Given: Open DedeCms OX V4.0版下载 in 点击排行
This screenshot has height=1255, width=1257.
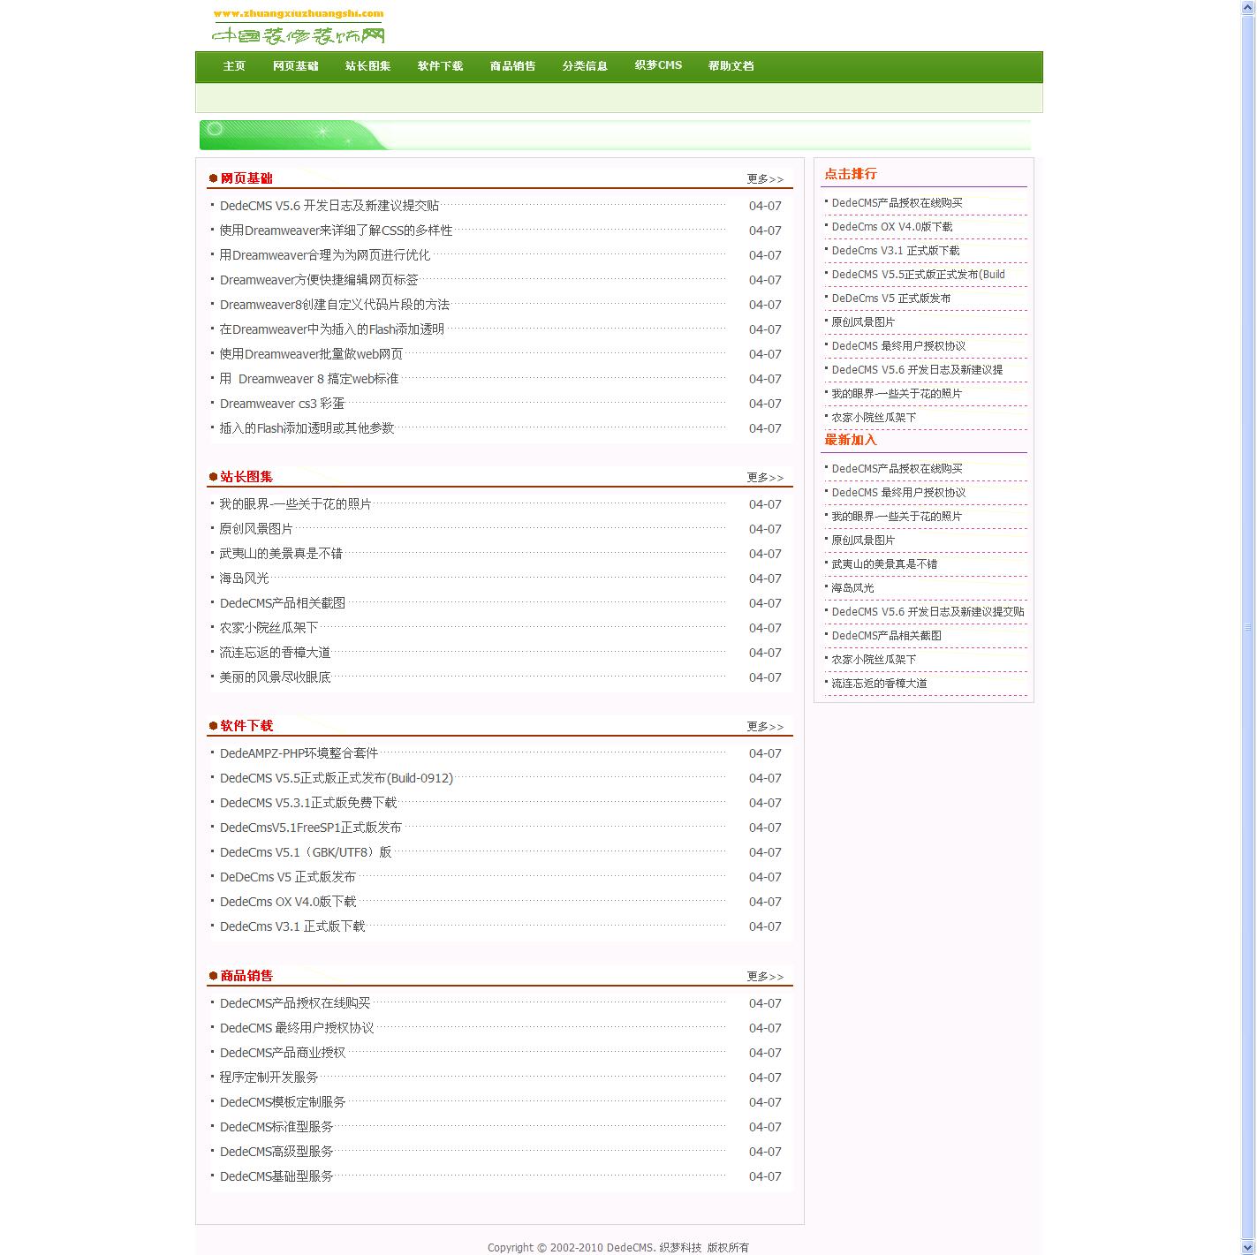Looking at the screenshot, I should (892, 227).
